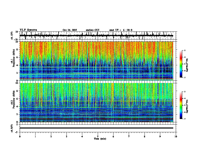The width and height of the screenshot is (198, 153).
Task: Click the "2" kHz tick of ch.2 spectrogram
Action: [x=17, y=114]
